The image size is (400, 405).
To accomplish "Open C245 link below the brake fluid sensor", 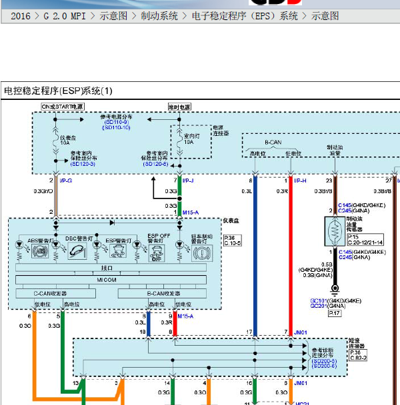I will (x=345, y=257).
